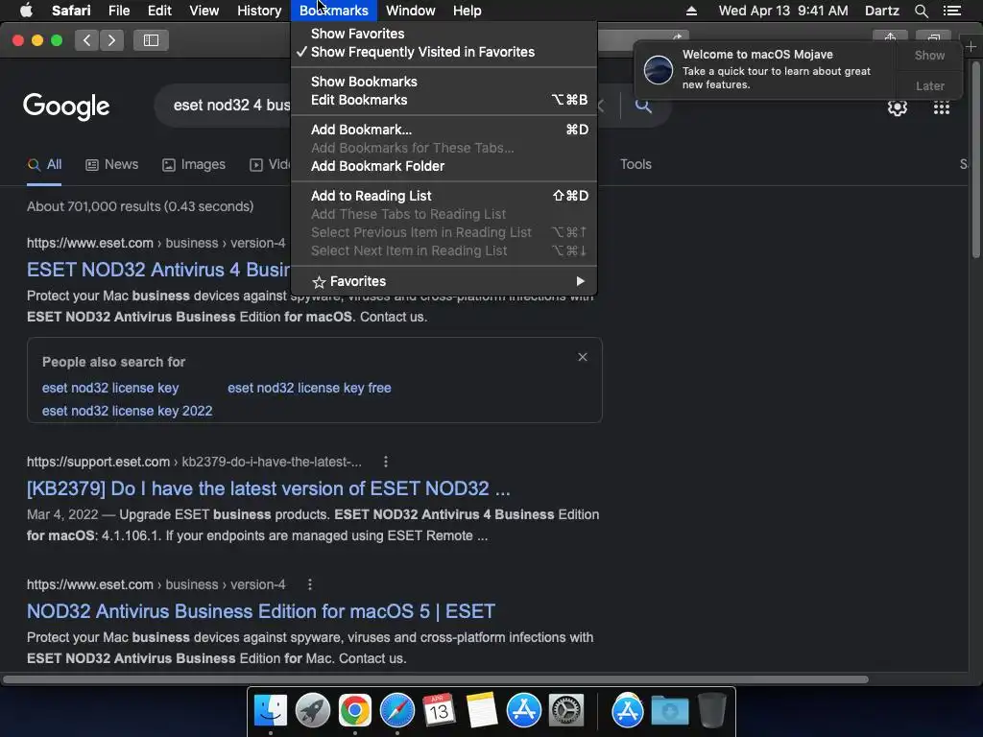Open the Trash in the Dock
Image resolution: width=983 pixels, height=737 pixels.
711,710
